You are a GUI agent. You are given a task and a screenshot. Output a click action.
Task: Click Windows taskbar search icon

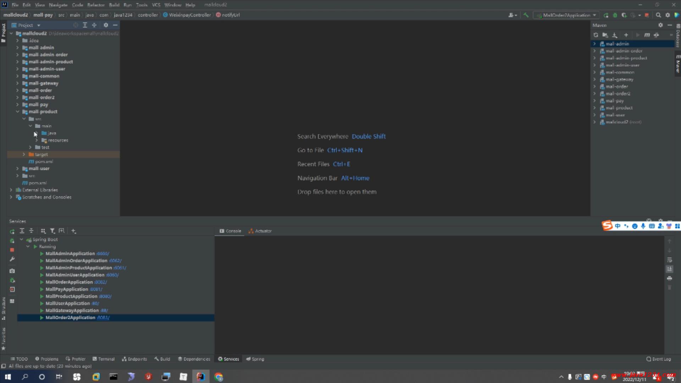click(25, 377)
